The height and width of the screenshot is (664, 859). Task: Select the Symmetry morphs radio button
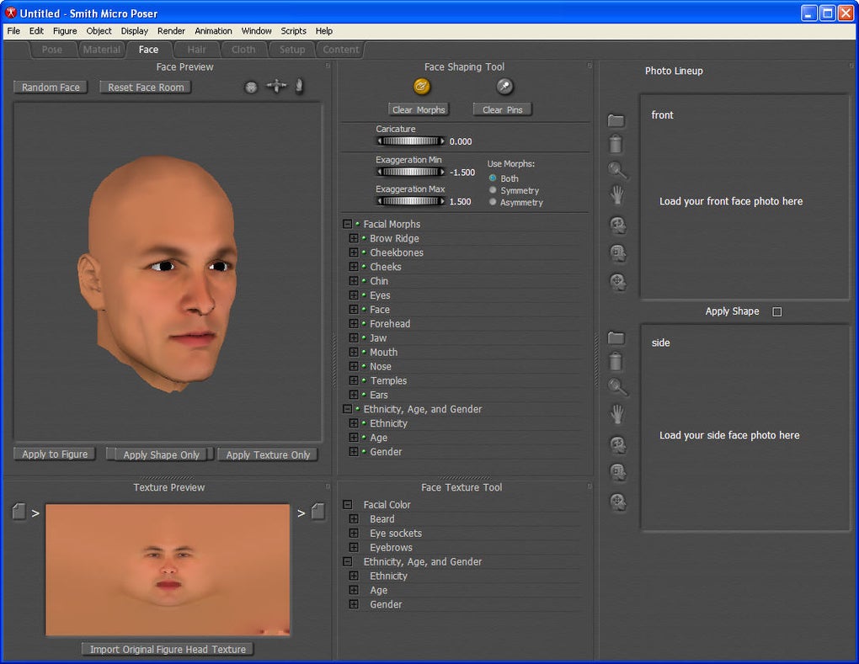click(493, 190)
